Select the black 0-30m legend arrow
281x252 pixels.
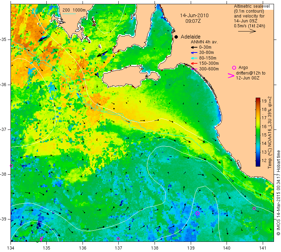pyautogui.click(x=194, y=47)
